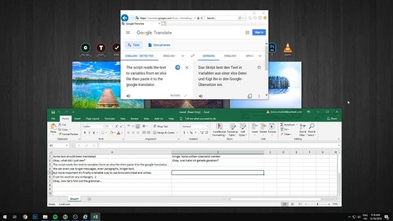Viewport: 393px width, 221px height.
Task: Open Cell Styles gallery
Action: click(243, 130)
